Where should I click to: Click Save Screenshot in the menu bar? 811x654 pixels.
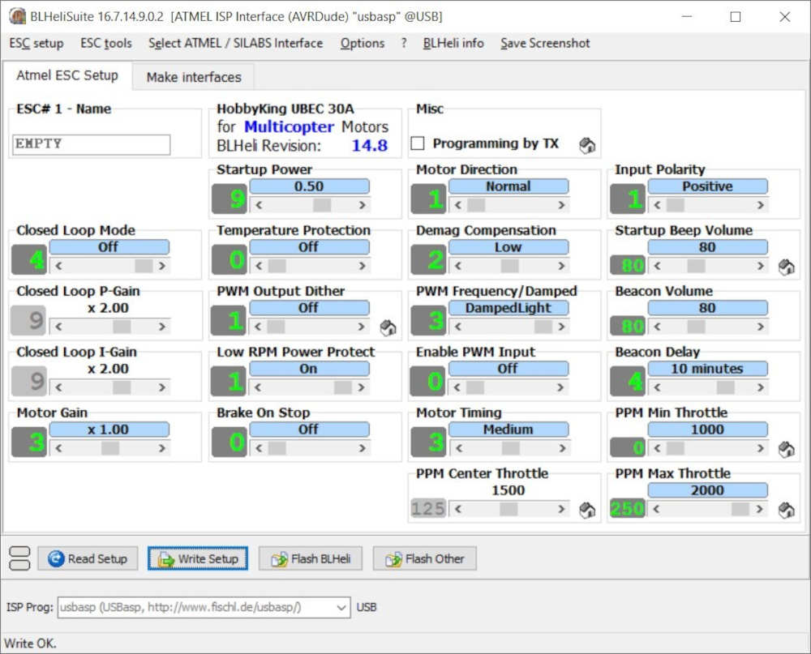pyautogui.click(x=545, y=44)
